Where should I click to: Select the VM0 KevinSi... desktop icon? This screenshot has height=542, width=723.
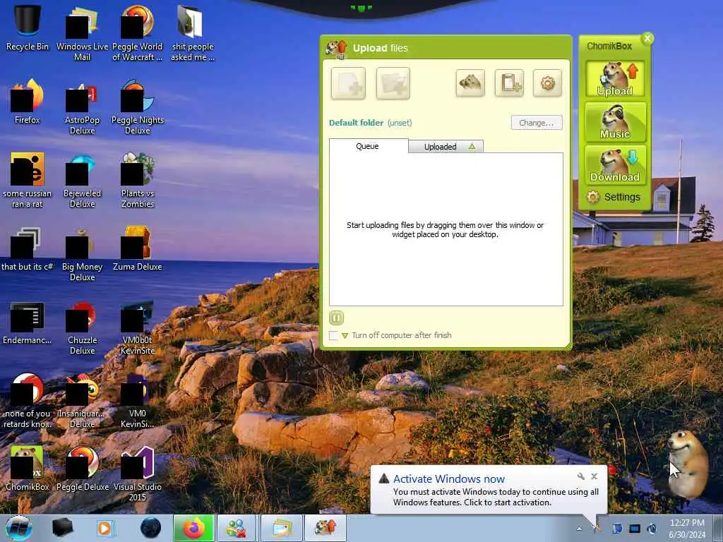pyautogui.click(x=138, y=401)
